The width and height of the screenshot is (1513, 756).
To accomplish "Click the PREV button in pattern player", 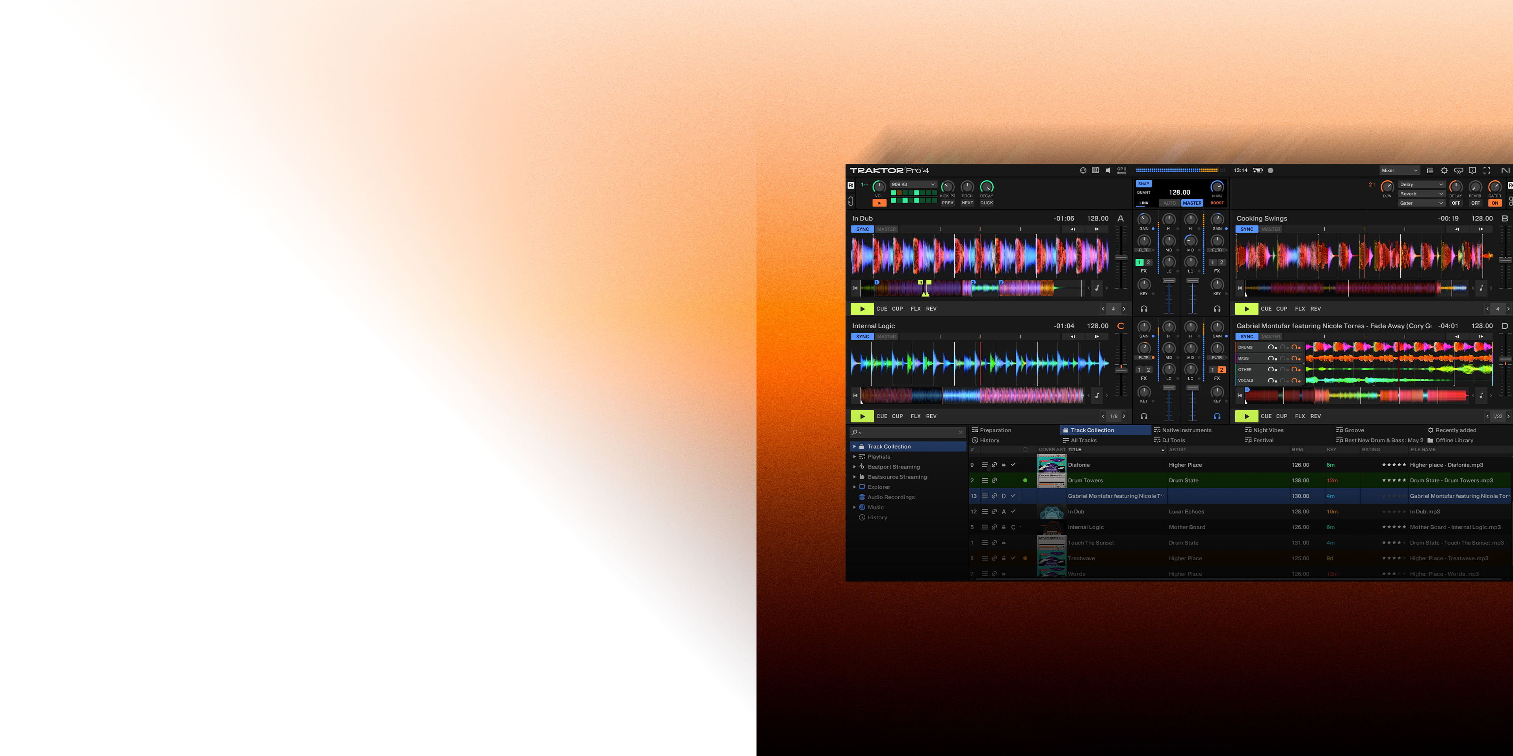I will [947, 203].
